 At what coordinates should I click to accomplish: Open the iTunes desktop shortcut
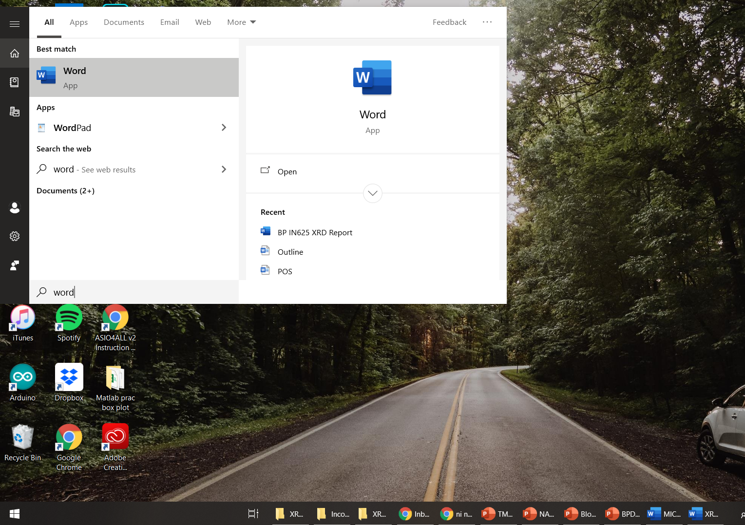point(23,323)
